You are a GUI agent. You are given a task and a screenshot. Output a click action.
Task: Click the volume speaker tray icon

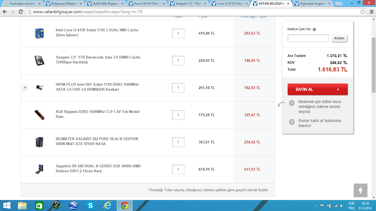pyautogui.click(x=342, y=206)
